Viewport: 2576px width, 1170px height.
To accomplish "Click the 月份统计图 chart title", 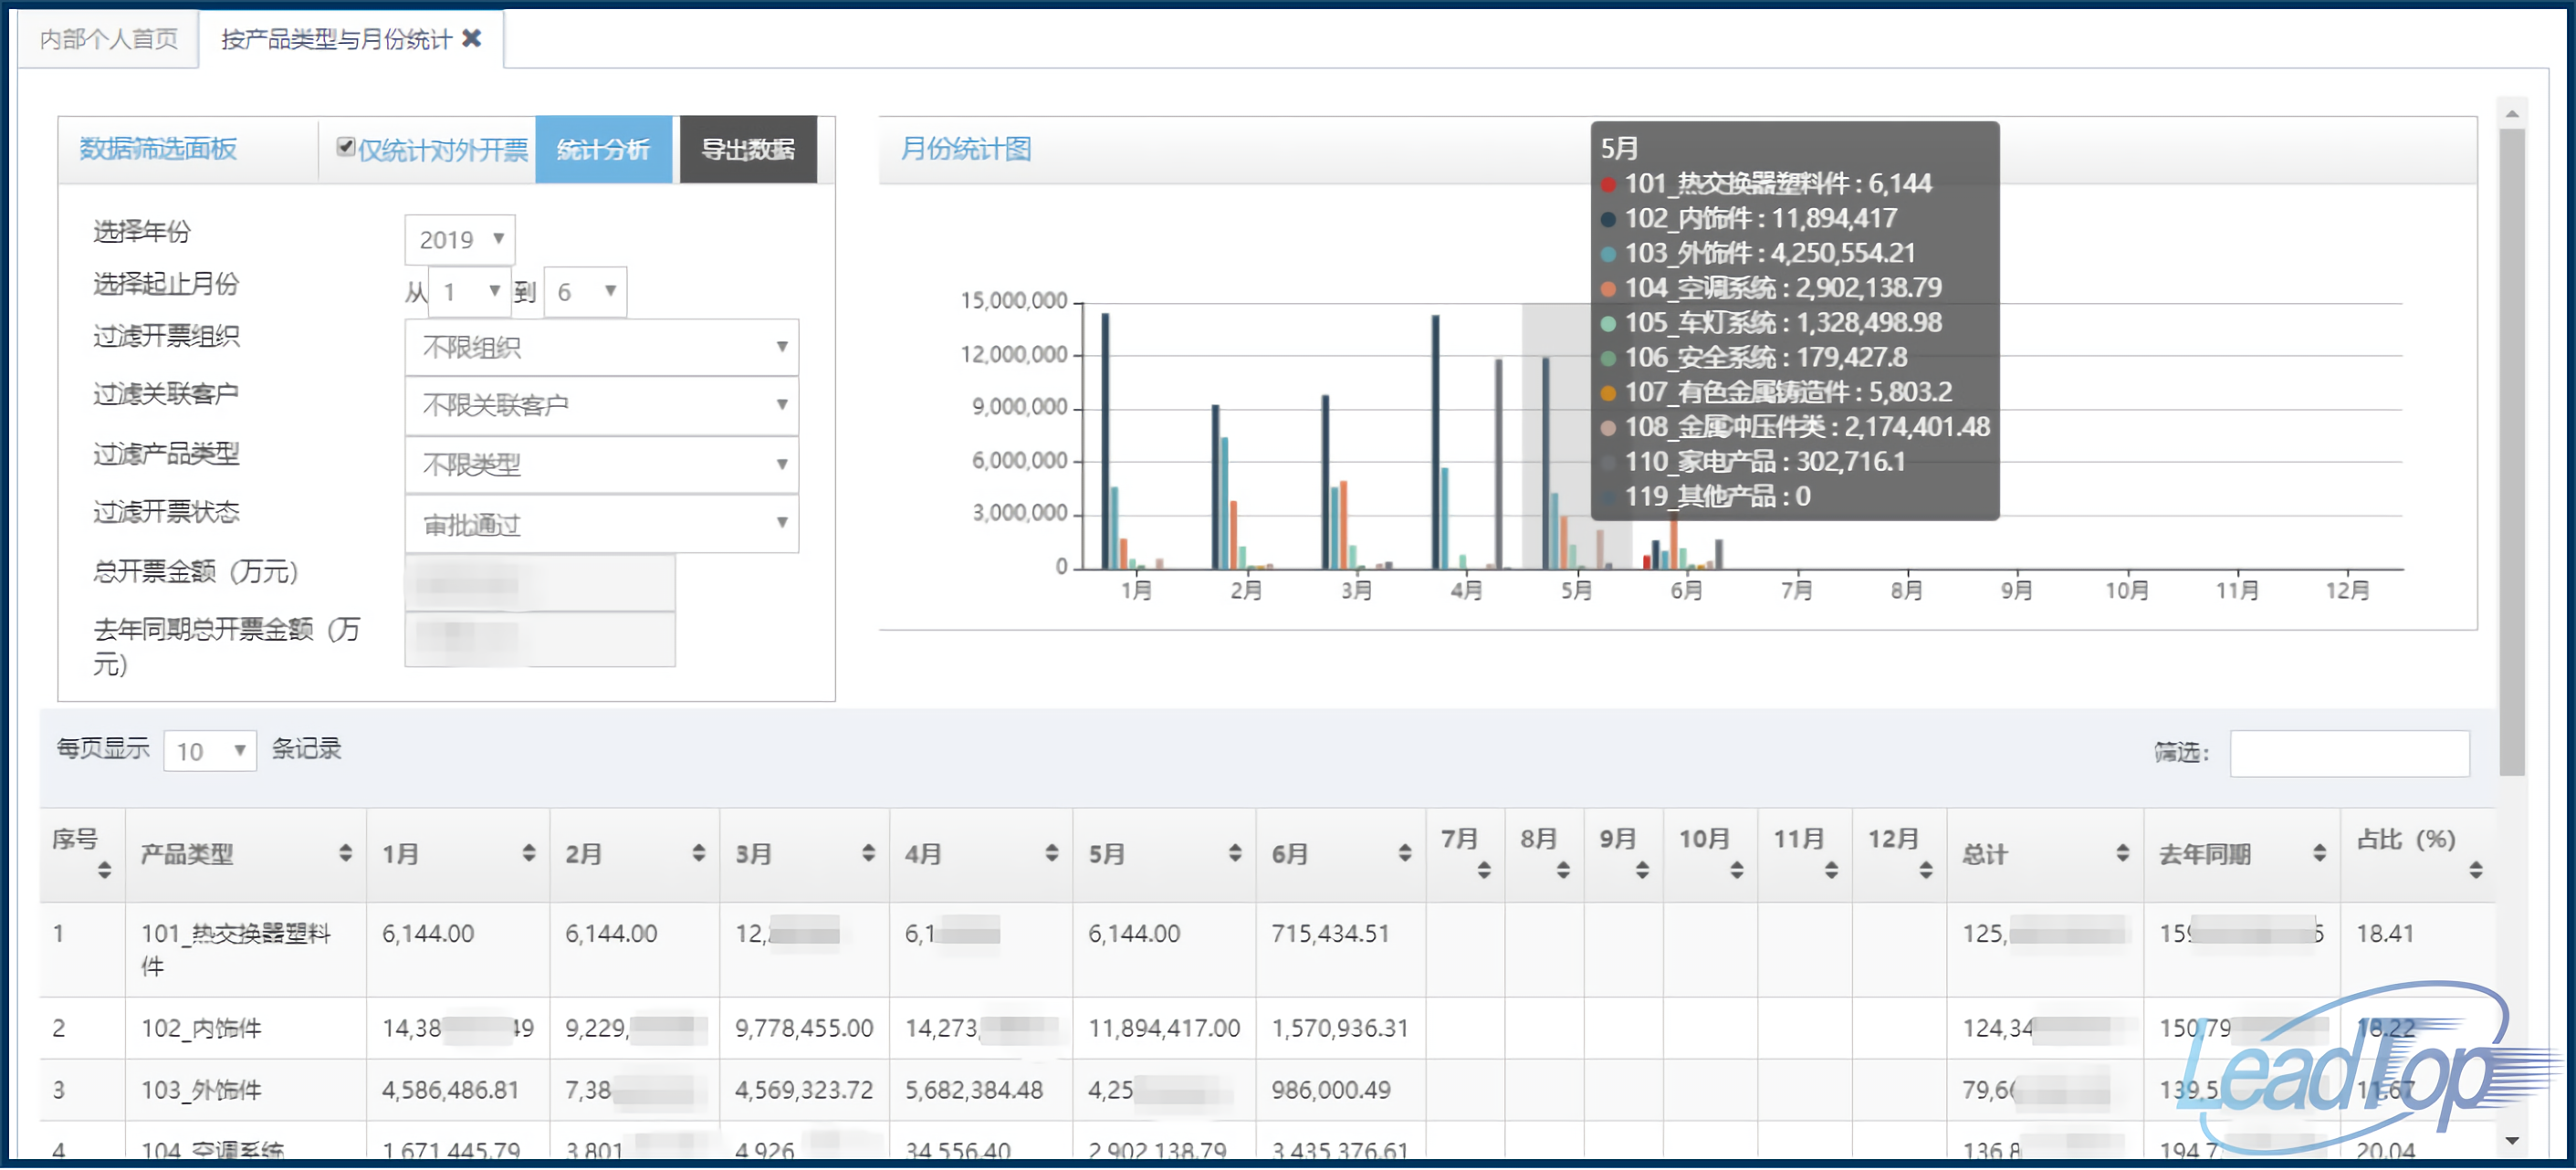I will (x=965, y=149).
